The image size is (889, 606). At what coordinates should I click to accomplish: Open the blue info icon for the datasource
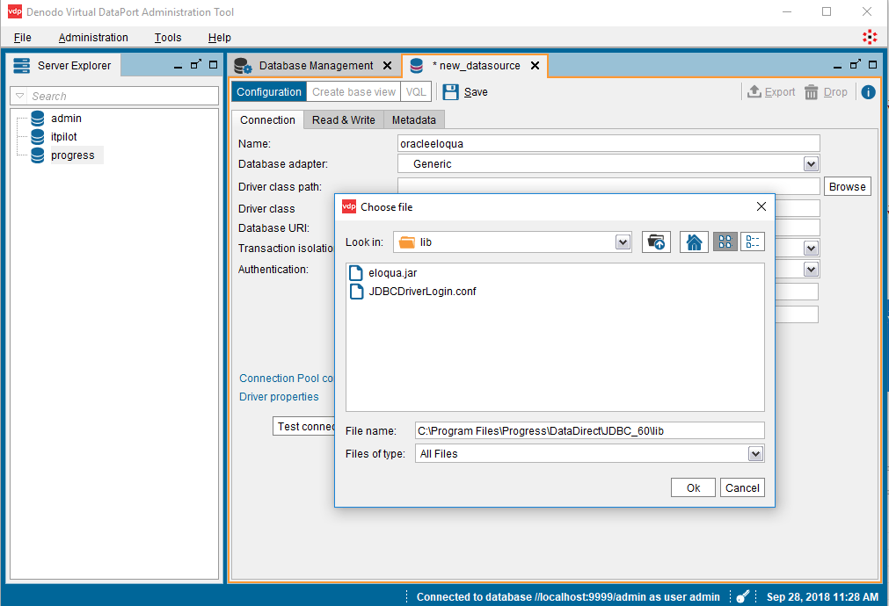click(868, 91)
